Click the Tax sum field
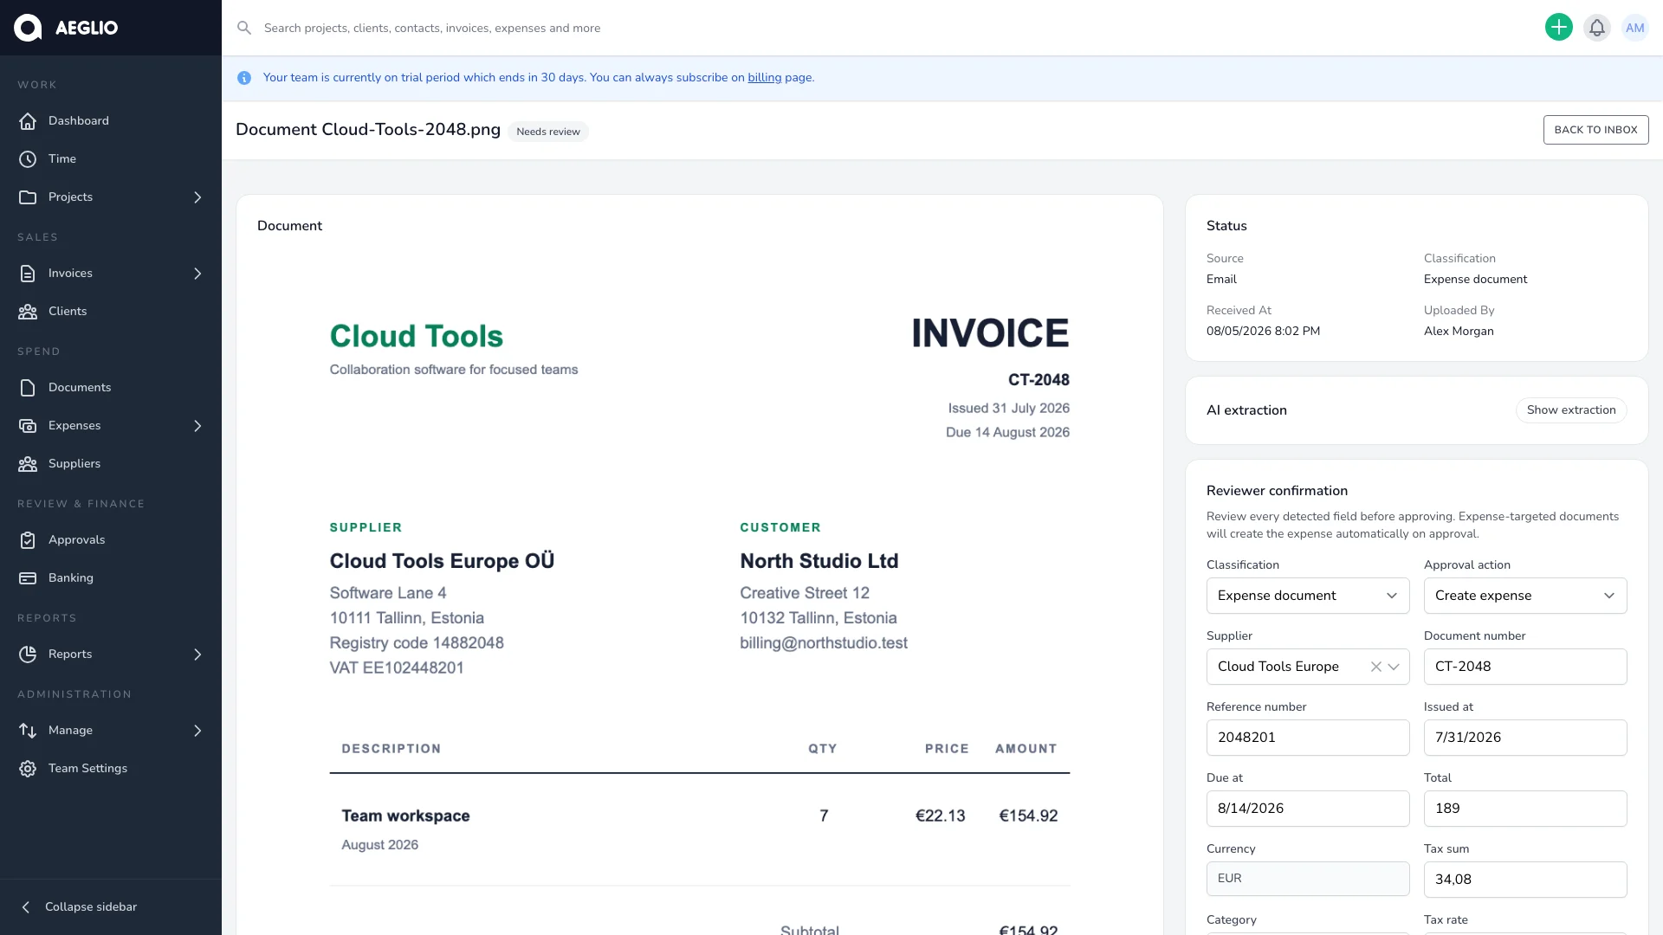1663x935 pixels. [x=1525, y=880]
